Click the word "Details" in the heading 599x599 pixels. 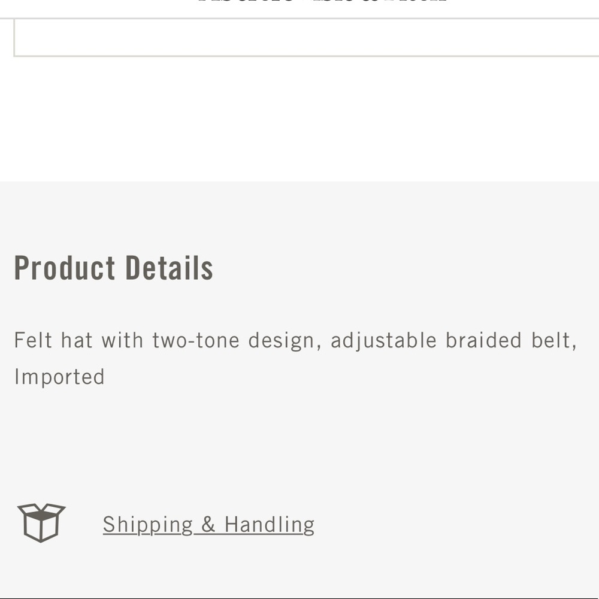point(170,268)
